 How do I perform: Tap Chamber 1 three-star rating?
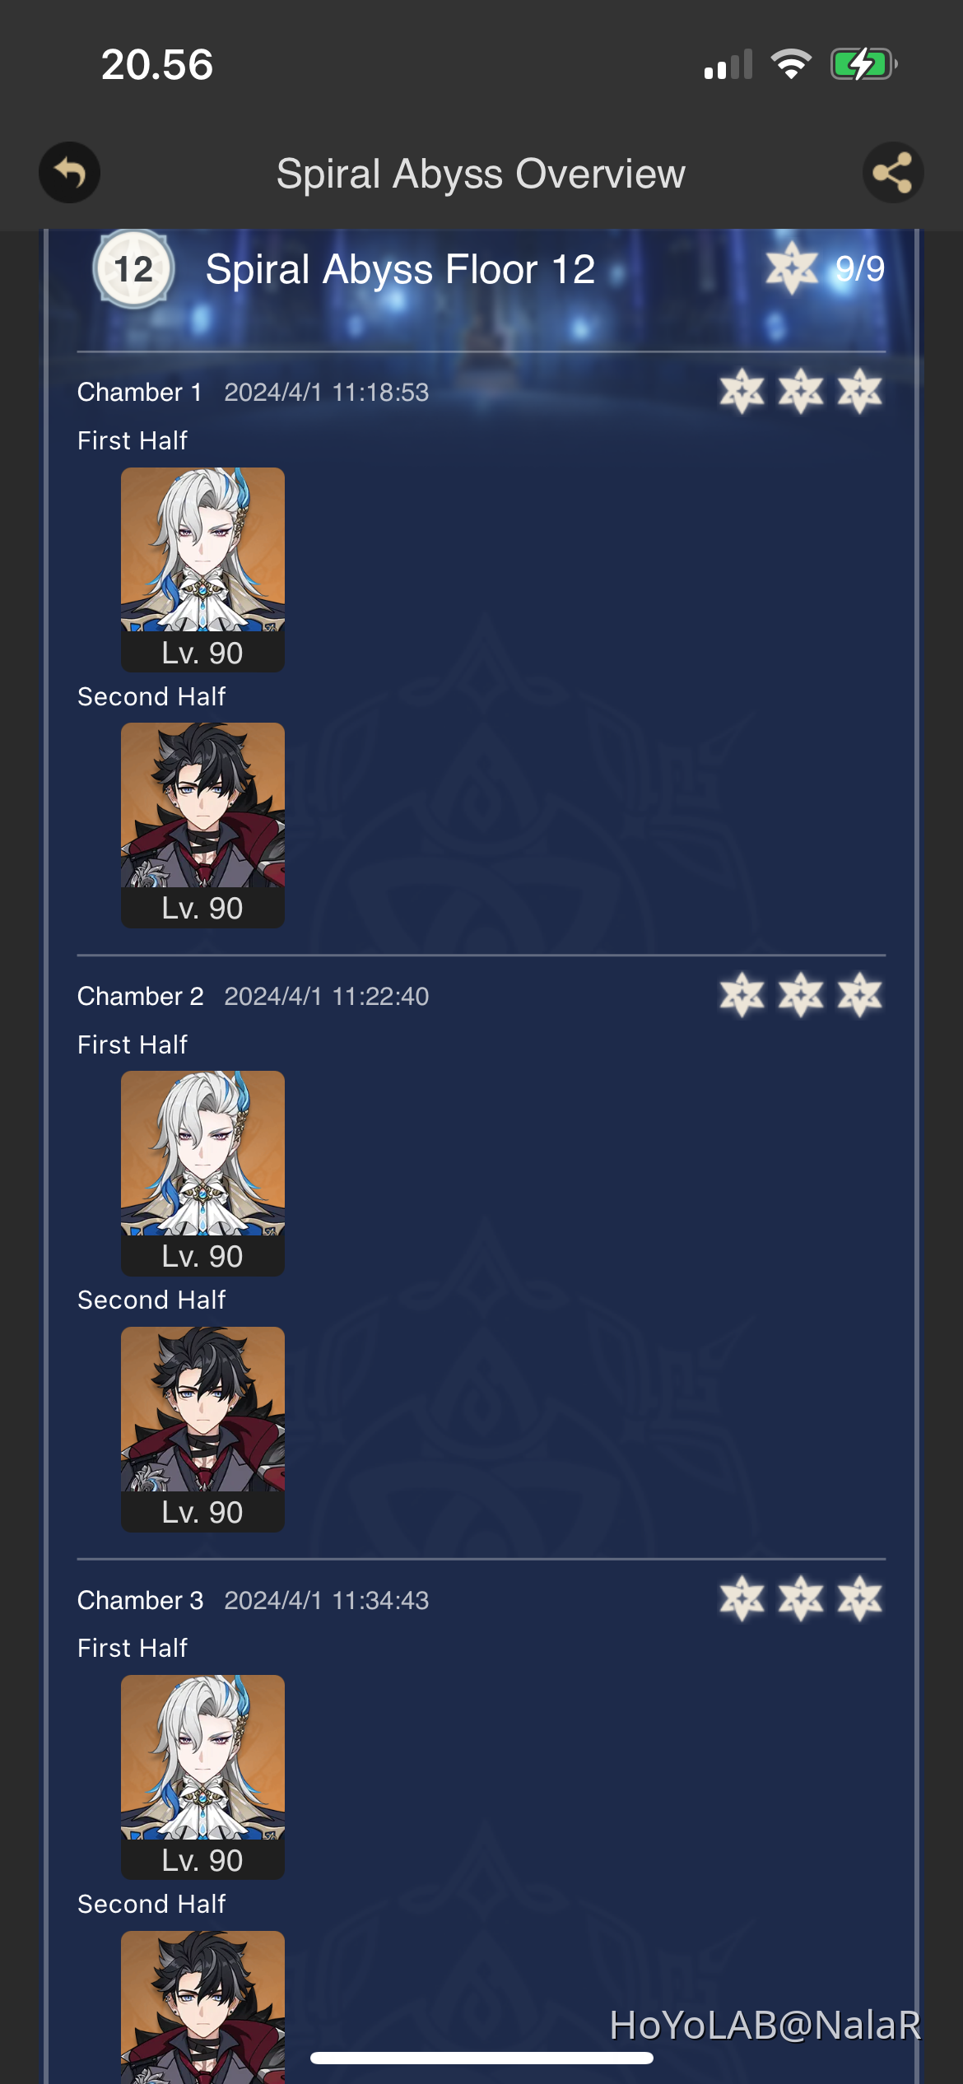(x=801, y=391)
